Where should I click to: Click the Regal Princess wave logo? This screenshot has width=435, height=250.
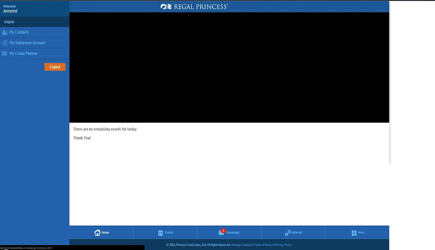(166, 7)
